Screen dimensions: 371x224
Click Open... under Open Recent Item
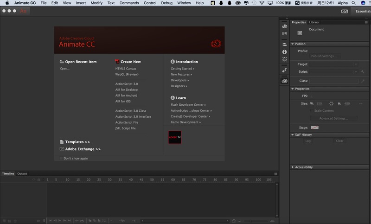pyautogui.click(x=64, y=69)
